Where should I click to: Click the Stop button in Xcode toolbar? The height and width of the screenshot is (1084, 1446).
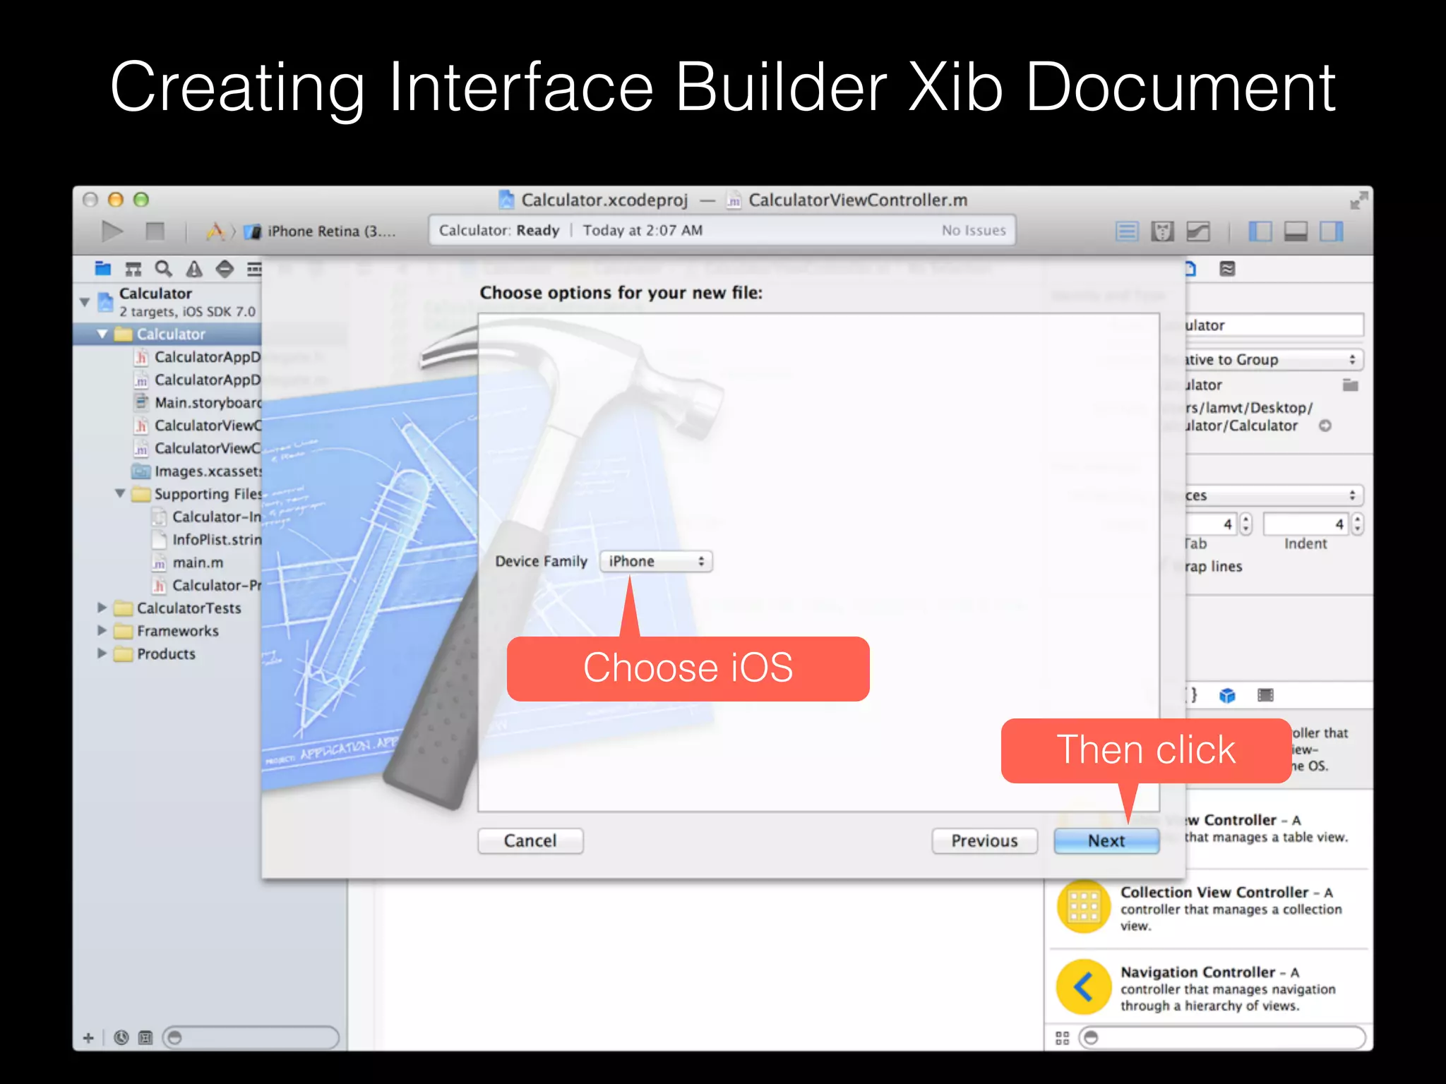[x=155, y=231]
